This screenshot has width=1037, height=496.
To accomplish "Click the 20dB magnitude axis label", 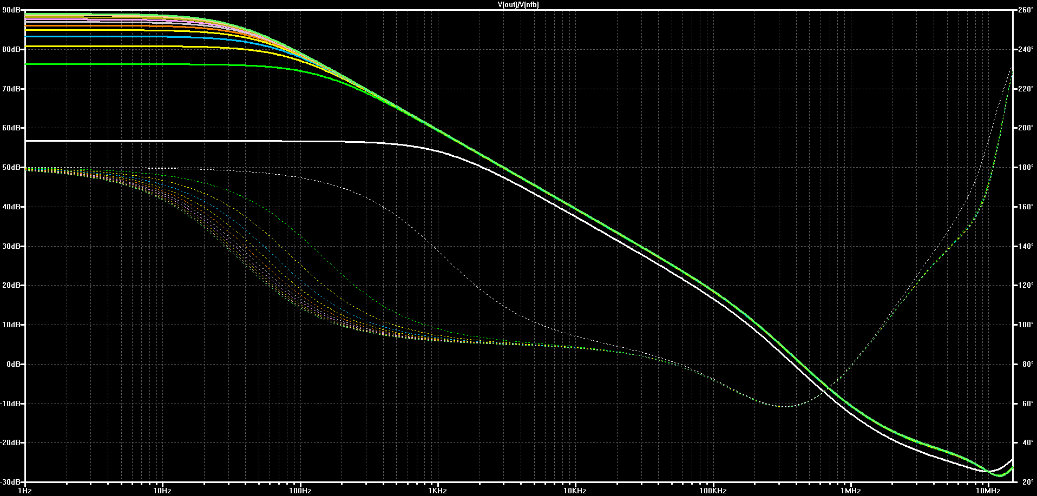I will click(x=11, y=286).
